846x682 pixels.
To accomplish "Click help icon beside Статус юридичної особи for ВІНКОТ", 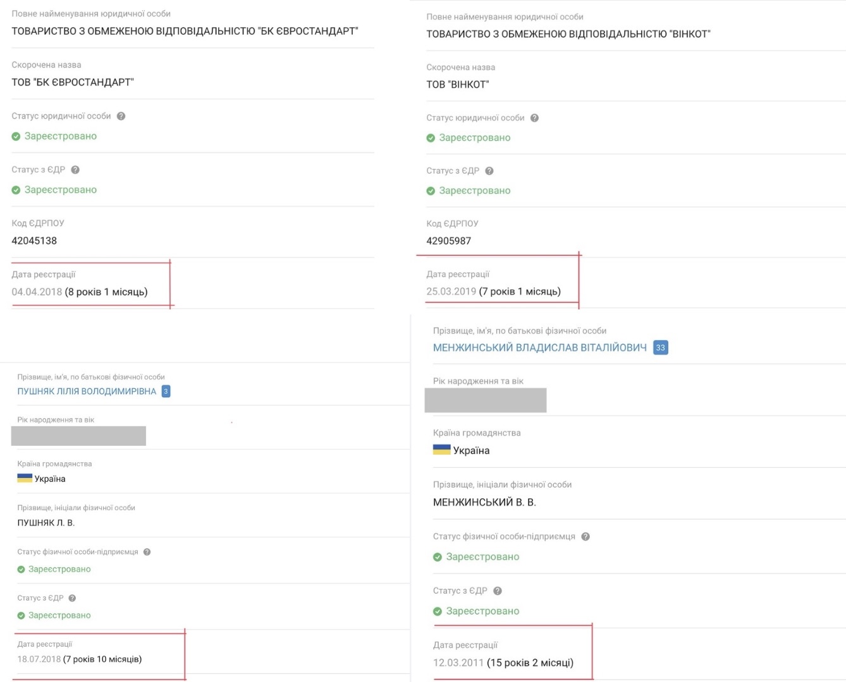I will (534, 118).
